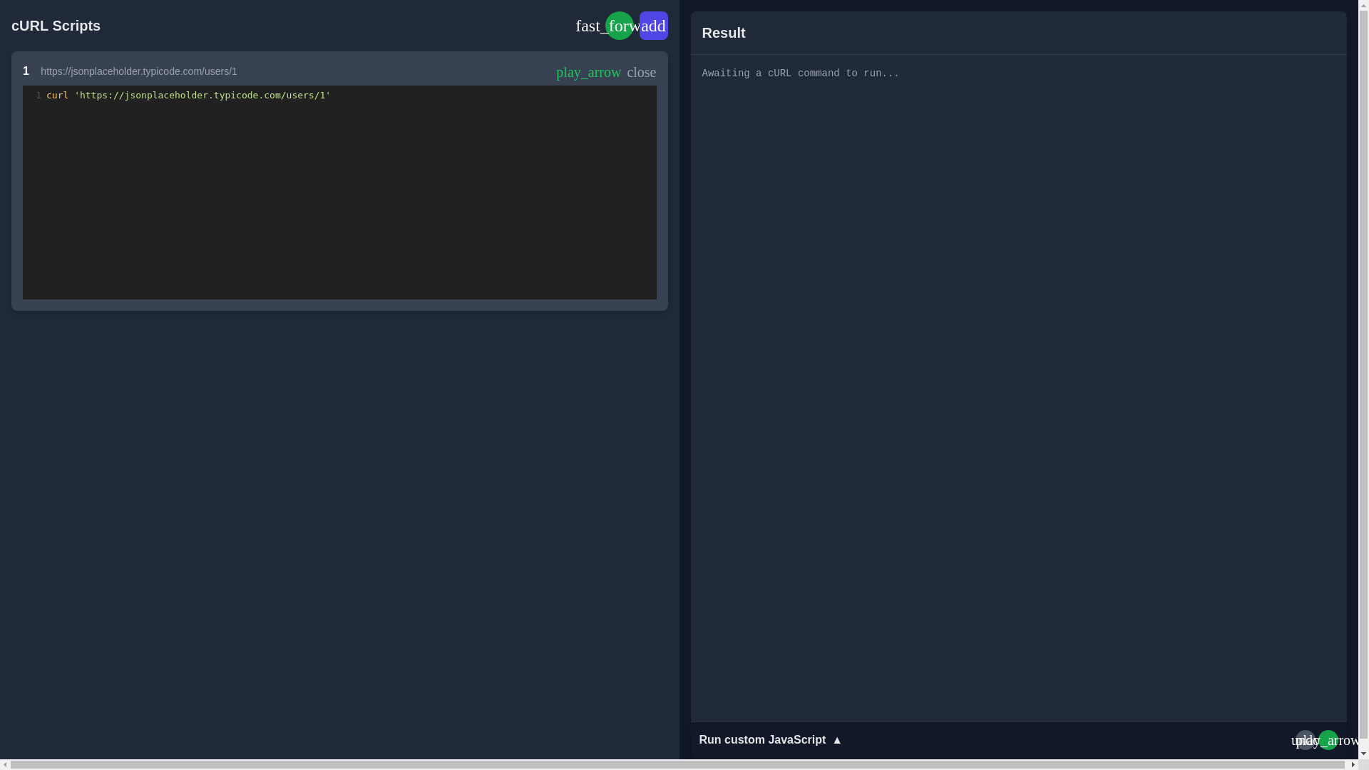Viewport: 1369px width, 770px height.
Task: Click the cURL Scripts heading
Action: click(x=56, y=26)
